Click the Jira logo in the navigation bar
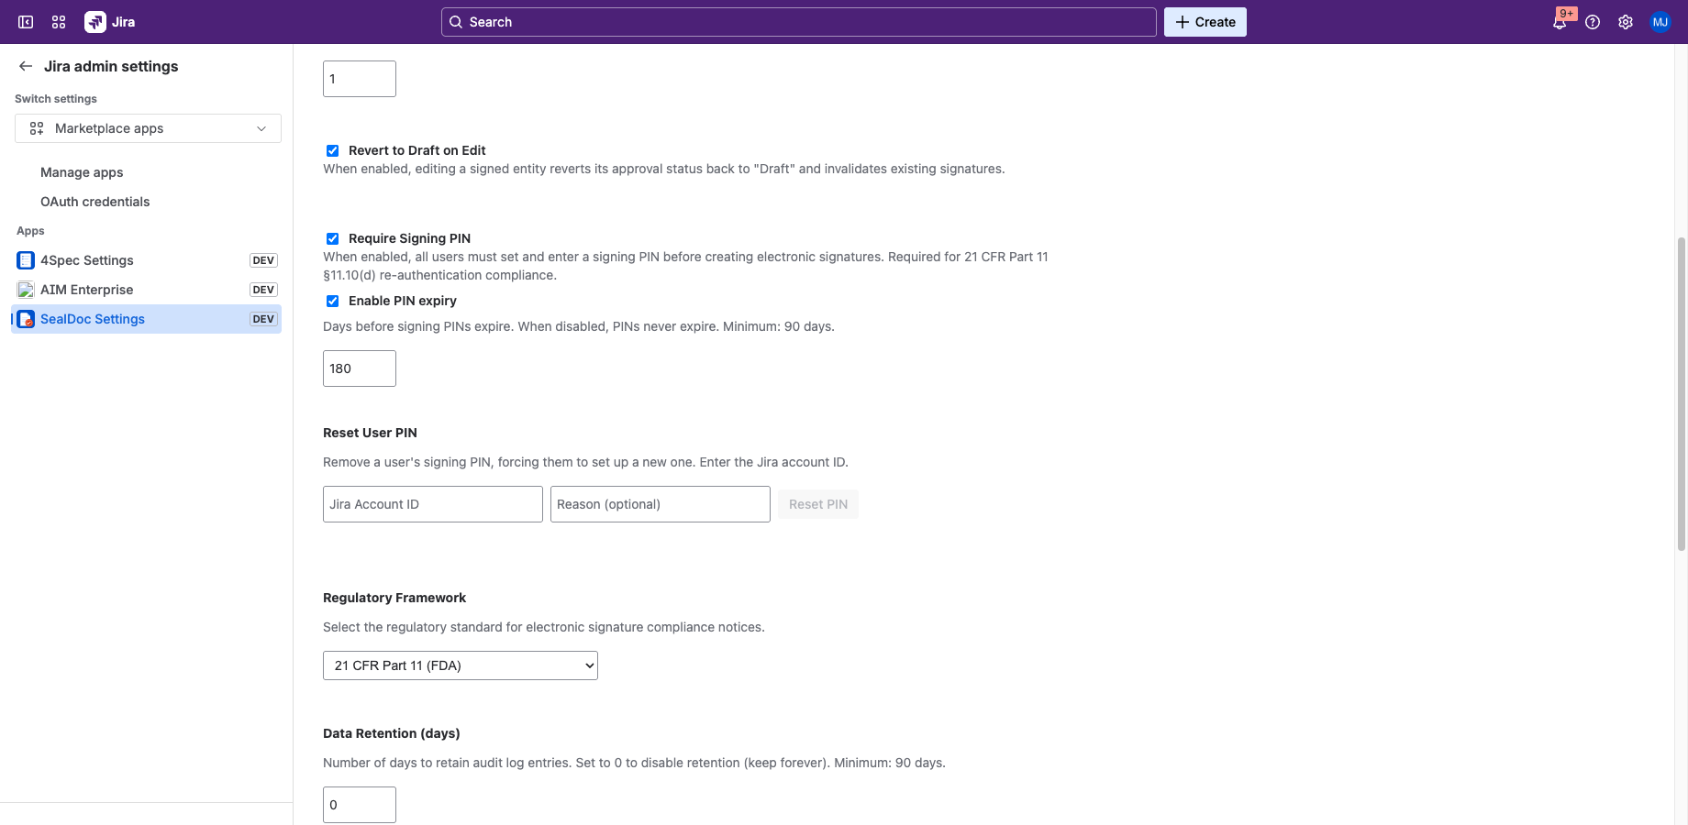The height and width of the screenshot is (825, 1688). click(95, 21)
